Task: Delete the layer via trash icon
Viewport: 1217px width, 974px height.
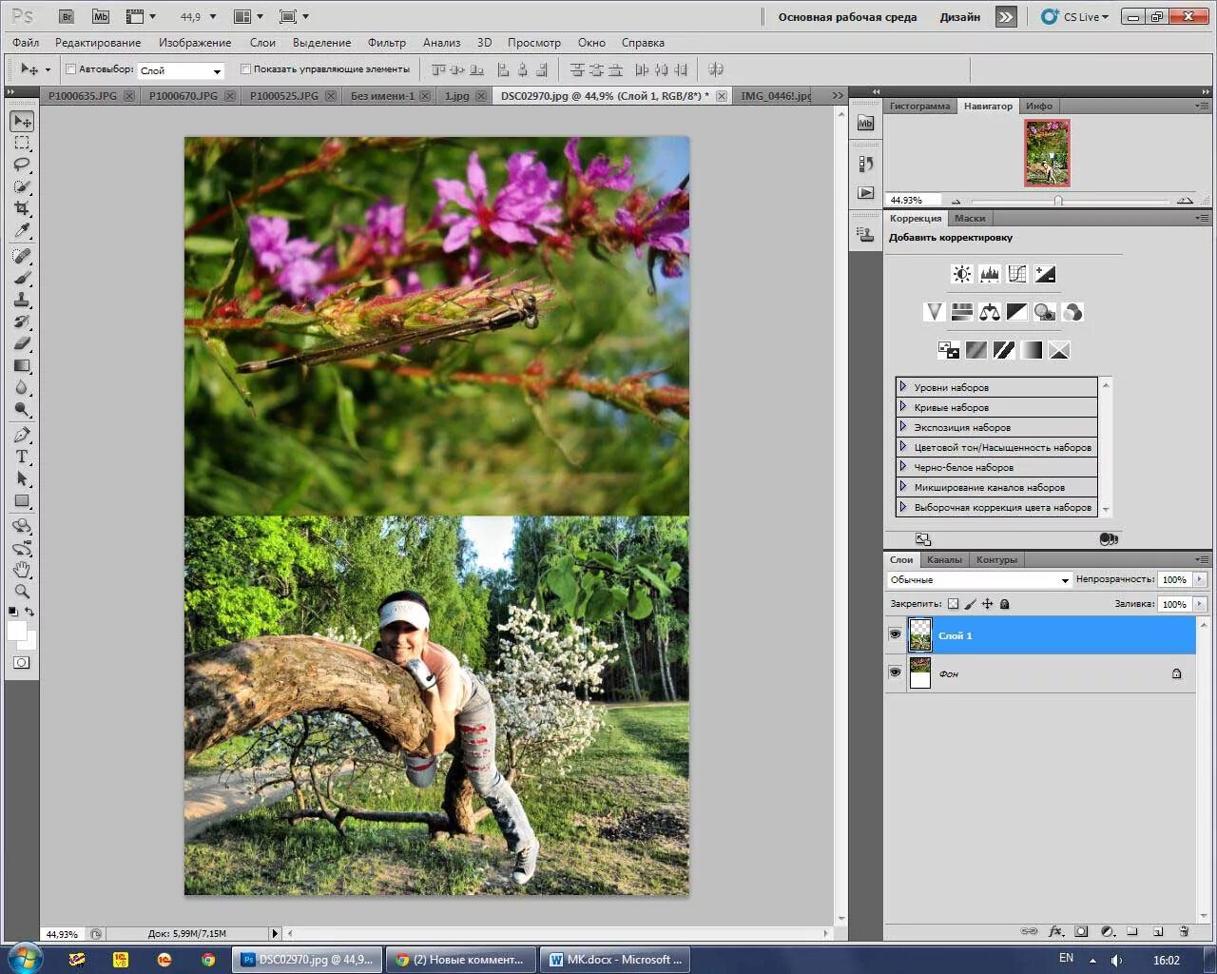Action: coord(1184,932)
